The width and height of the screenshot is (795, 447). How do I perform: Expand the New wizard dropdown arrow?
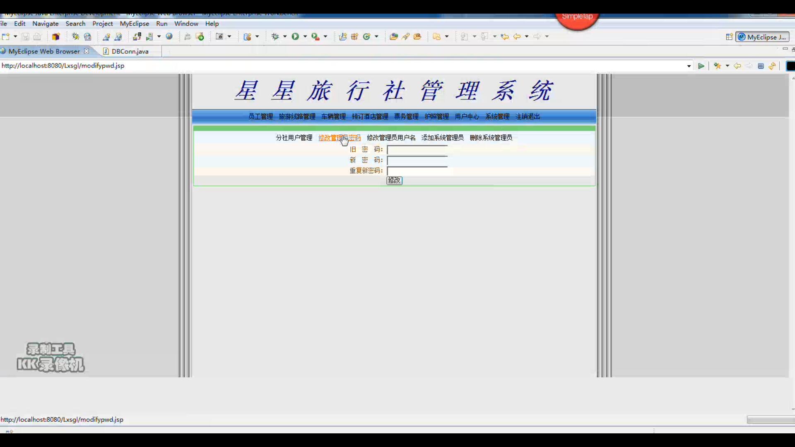[x=15, y=37]
